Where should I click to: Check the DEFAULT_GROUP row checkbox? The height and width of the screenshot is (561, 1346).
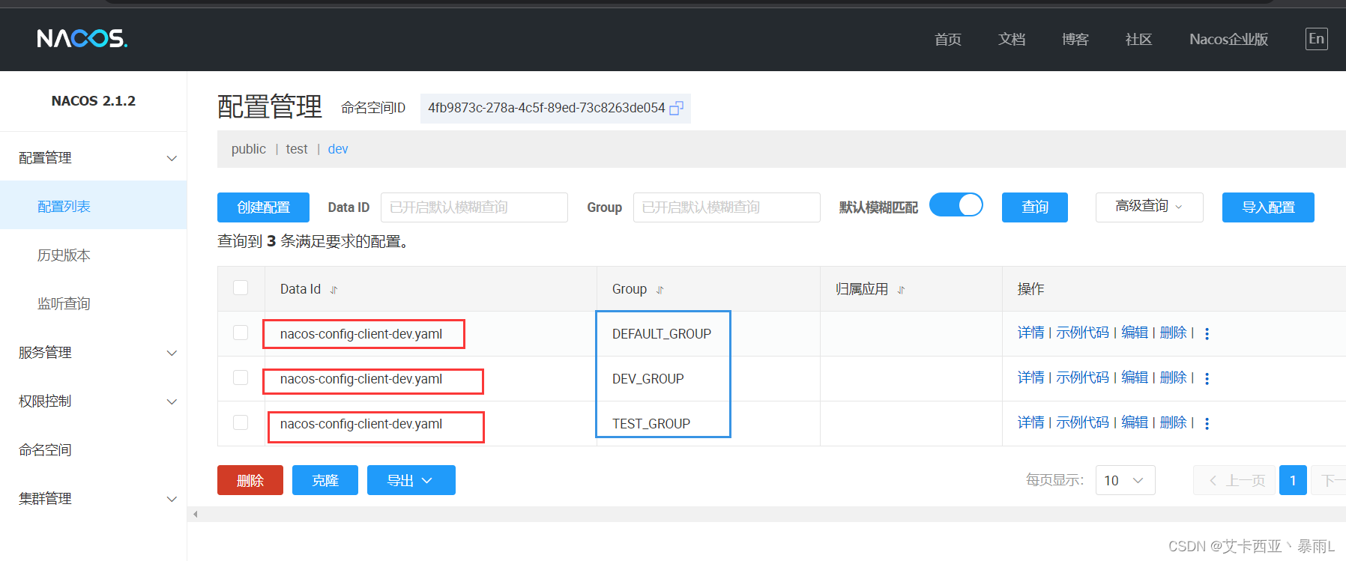241,333
